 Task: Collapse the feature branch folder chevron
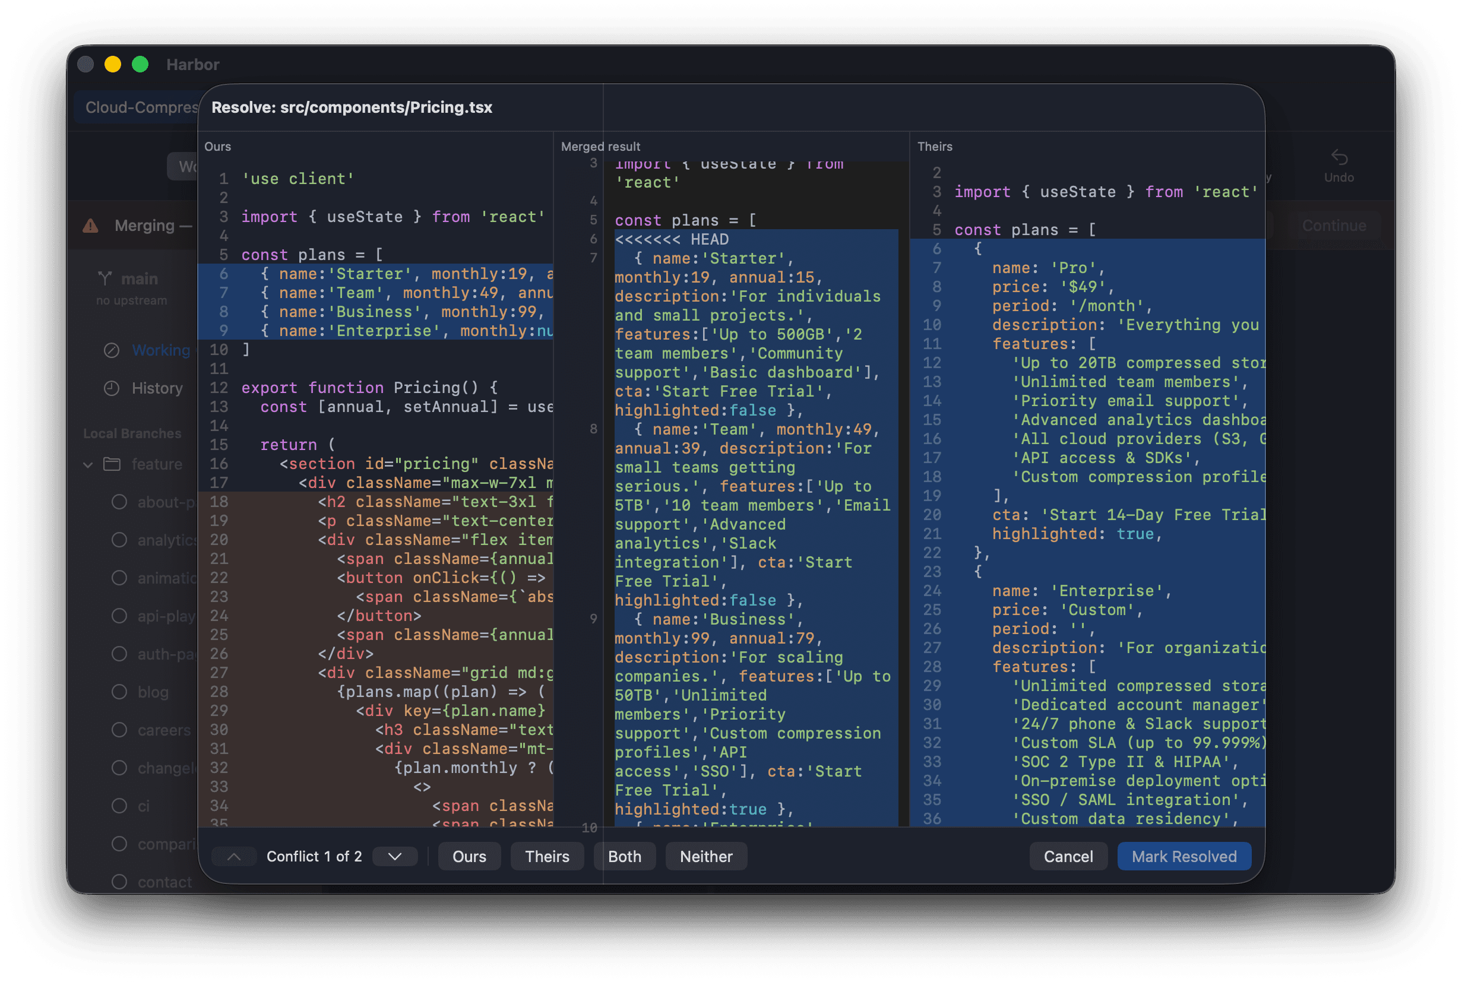point(88,464)
